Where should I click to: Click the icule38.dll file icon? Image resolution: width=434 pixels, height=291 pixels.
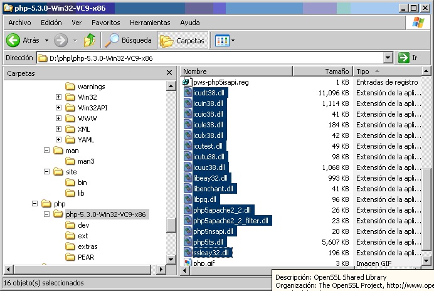tap(188, 125)
